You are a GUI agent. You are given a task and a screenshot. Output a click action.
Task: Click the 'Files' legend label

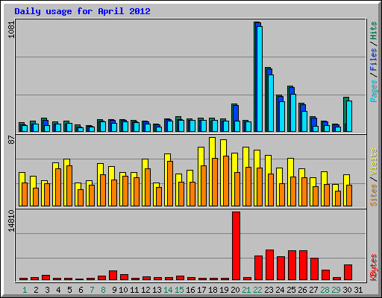point(374,60)
